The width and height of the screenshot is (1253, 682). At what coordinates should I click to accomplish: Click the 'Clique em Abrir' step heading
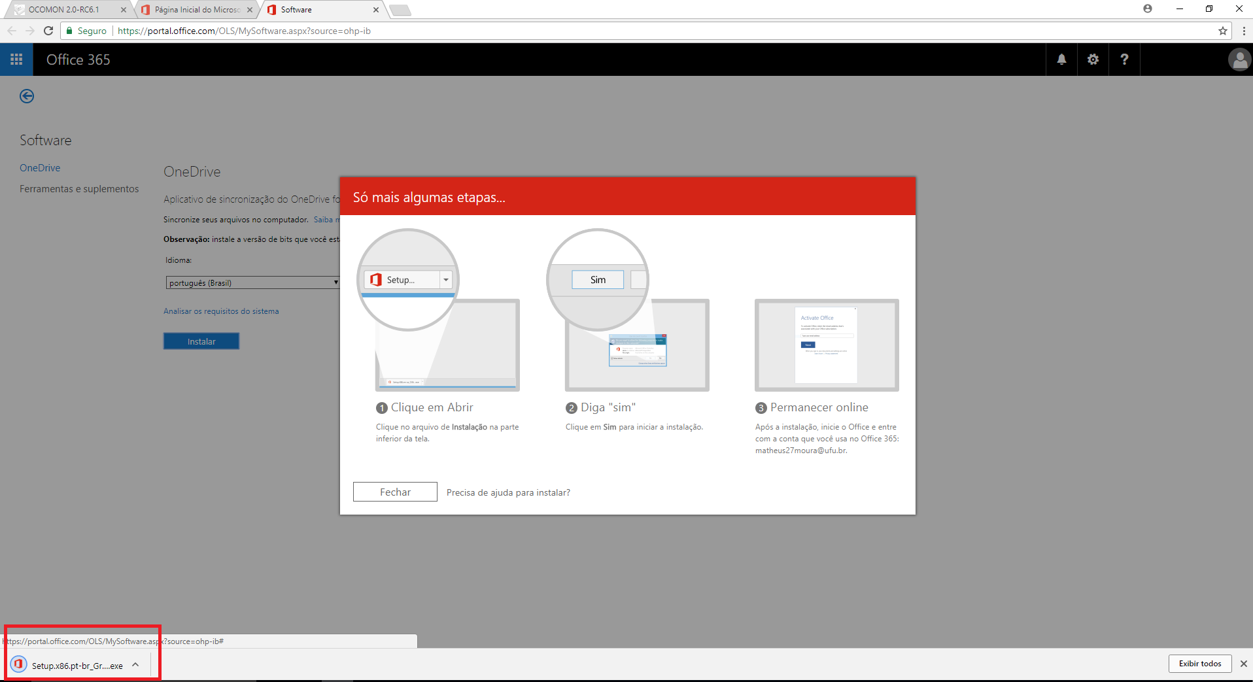tap(432, 407)
